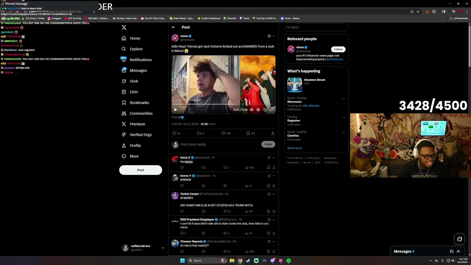Open three-dot menu on Twitch Centel reply

274,194
